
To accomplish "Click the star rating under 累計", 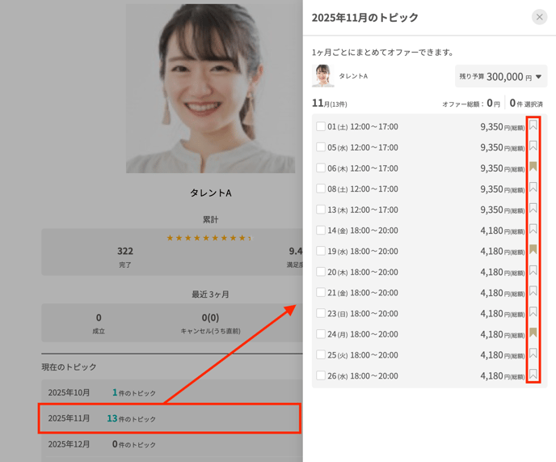I will [x=209, y=238].
